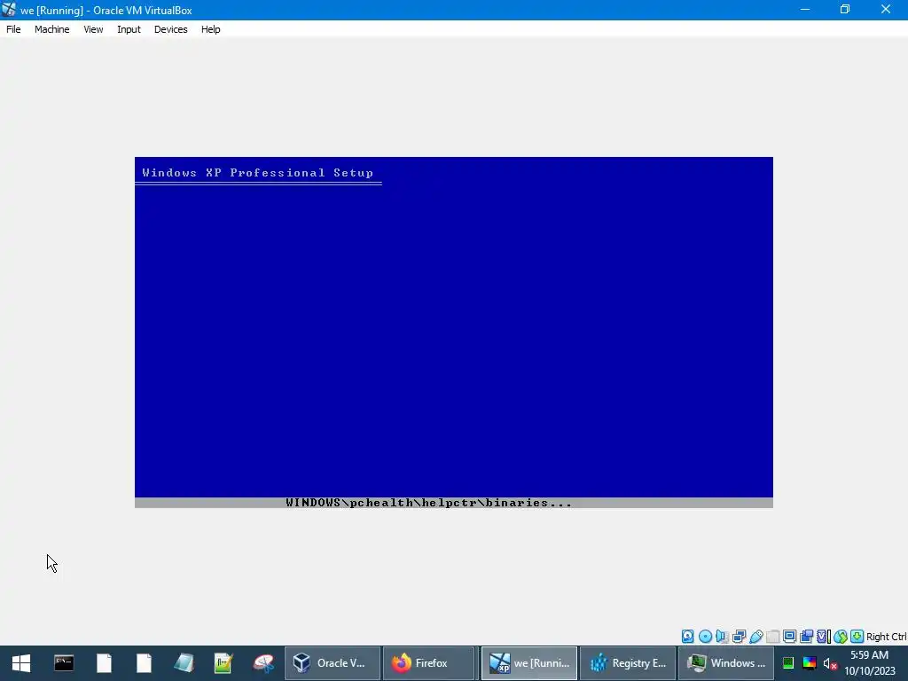Open the Machine menu
The image size is (908, 681).
51,29
